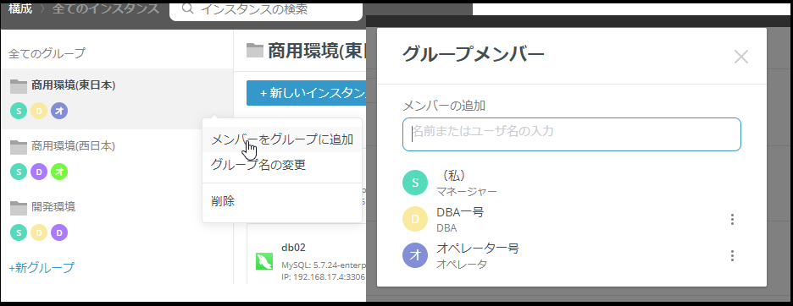Click the teal S avatar for （私）manager
Image resolution: width=793 pixels, height=306 pixels.
415,183
